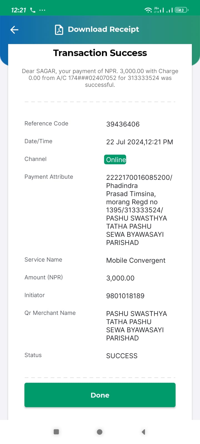Image resolution: width=200 pixels, height=444 pixels.
Task: Tap the back arrow icon
Action: 14,30
